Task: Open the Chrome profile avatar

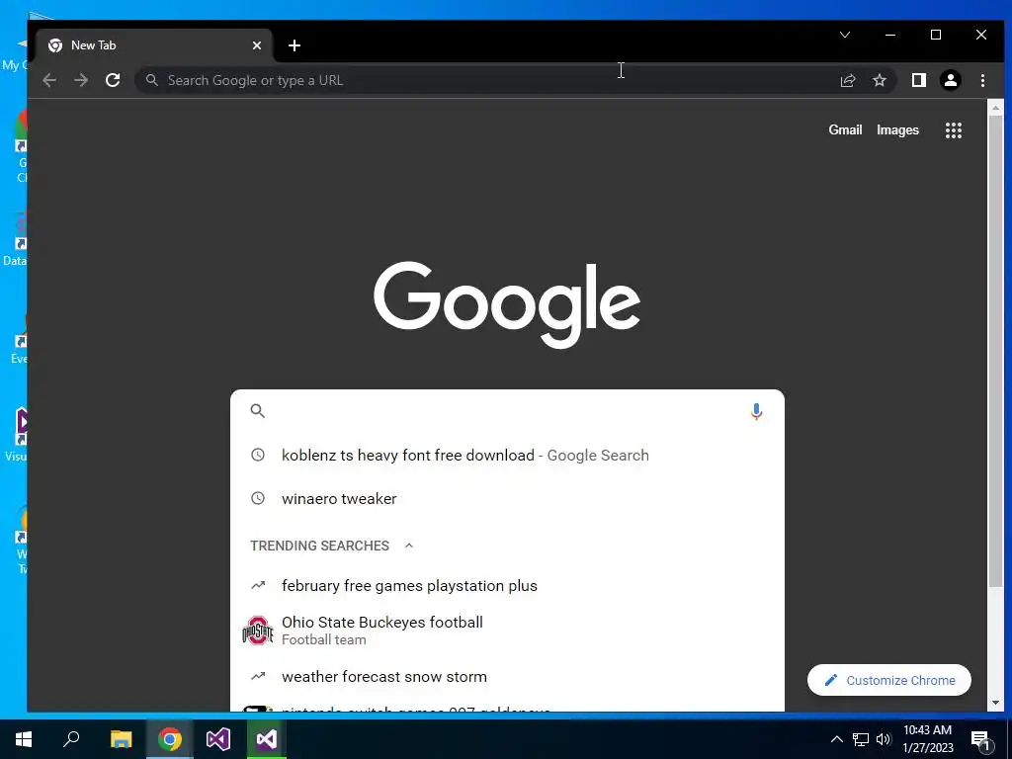Action: pyautogui.click(x=950, y=80)
